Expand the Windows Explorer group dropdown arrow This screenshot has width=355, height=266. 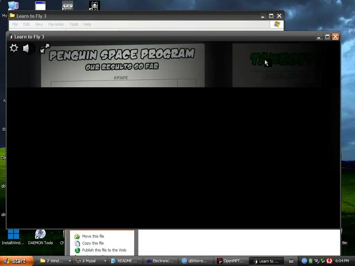70,261
